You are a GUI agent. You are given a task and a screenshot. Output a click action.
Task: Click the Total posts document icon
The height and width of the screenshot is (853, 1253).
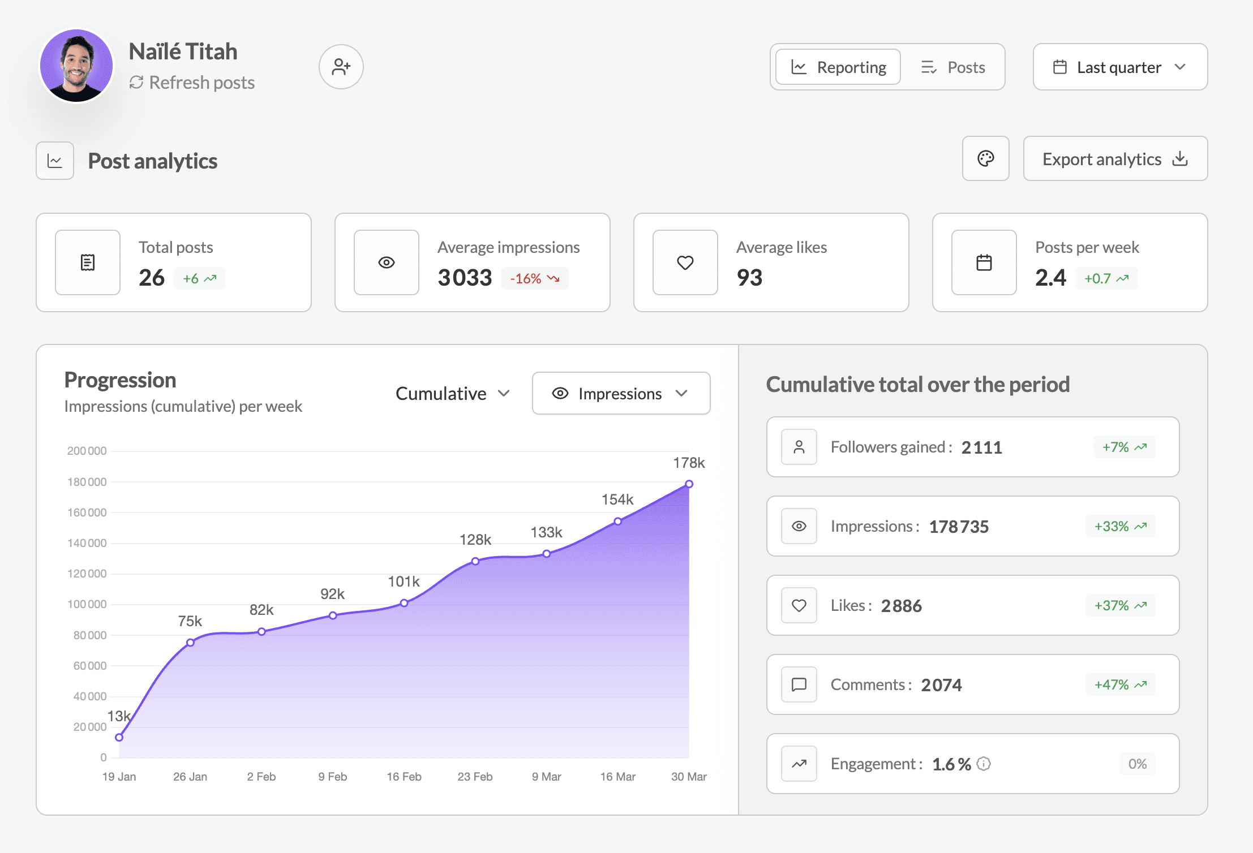(x=88, y=262)
